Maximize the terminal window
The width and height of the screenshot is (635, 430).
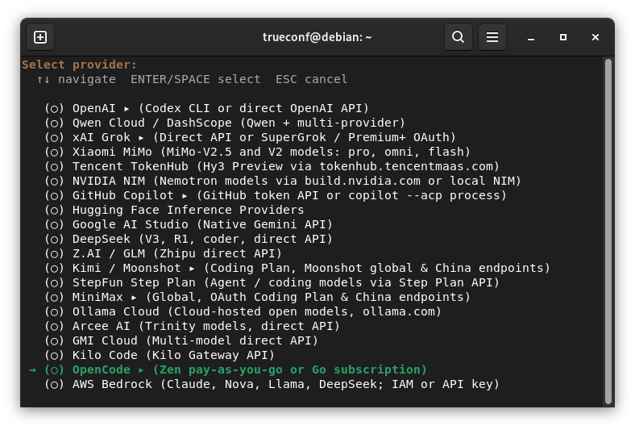coord(563,37)
